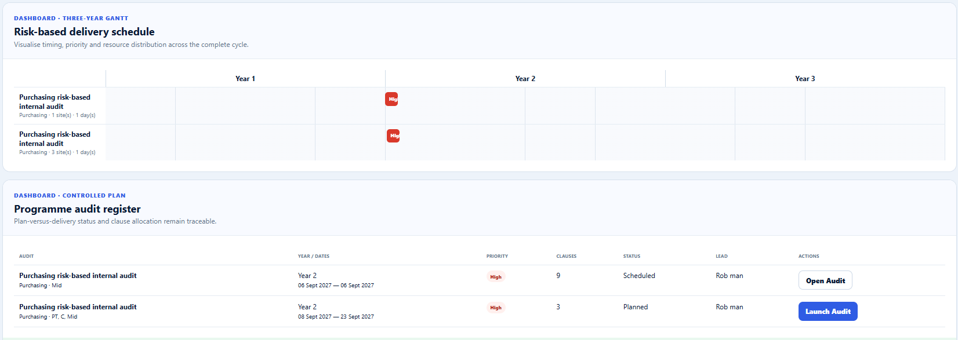Image resolution: width=958 pixels, height=340 pixels.
Task: Click the High priority badge in the Scheduled row
Action: [496, 277]
